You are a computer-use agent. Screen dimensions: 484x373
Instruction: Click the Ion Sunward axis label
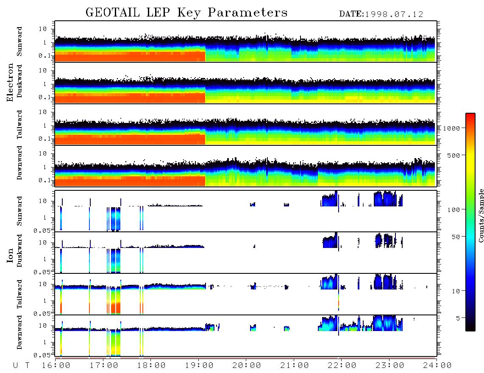[x=19, y=211]
